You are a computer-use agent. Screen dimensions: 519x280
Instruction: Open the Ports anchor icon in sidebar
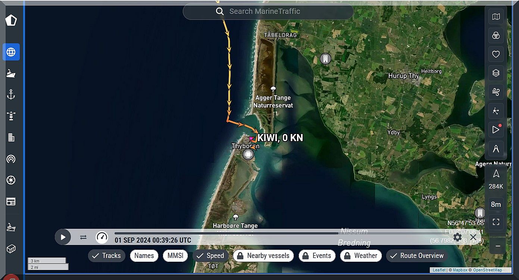point(11,94)
